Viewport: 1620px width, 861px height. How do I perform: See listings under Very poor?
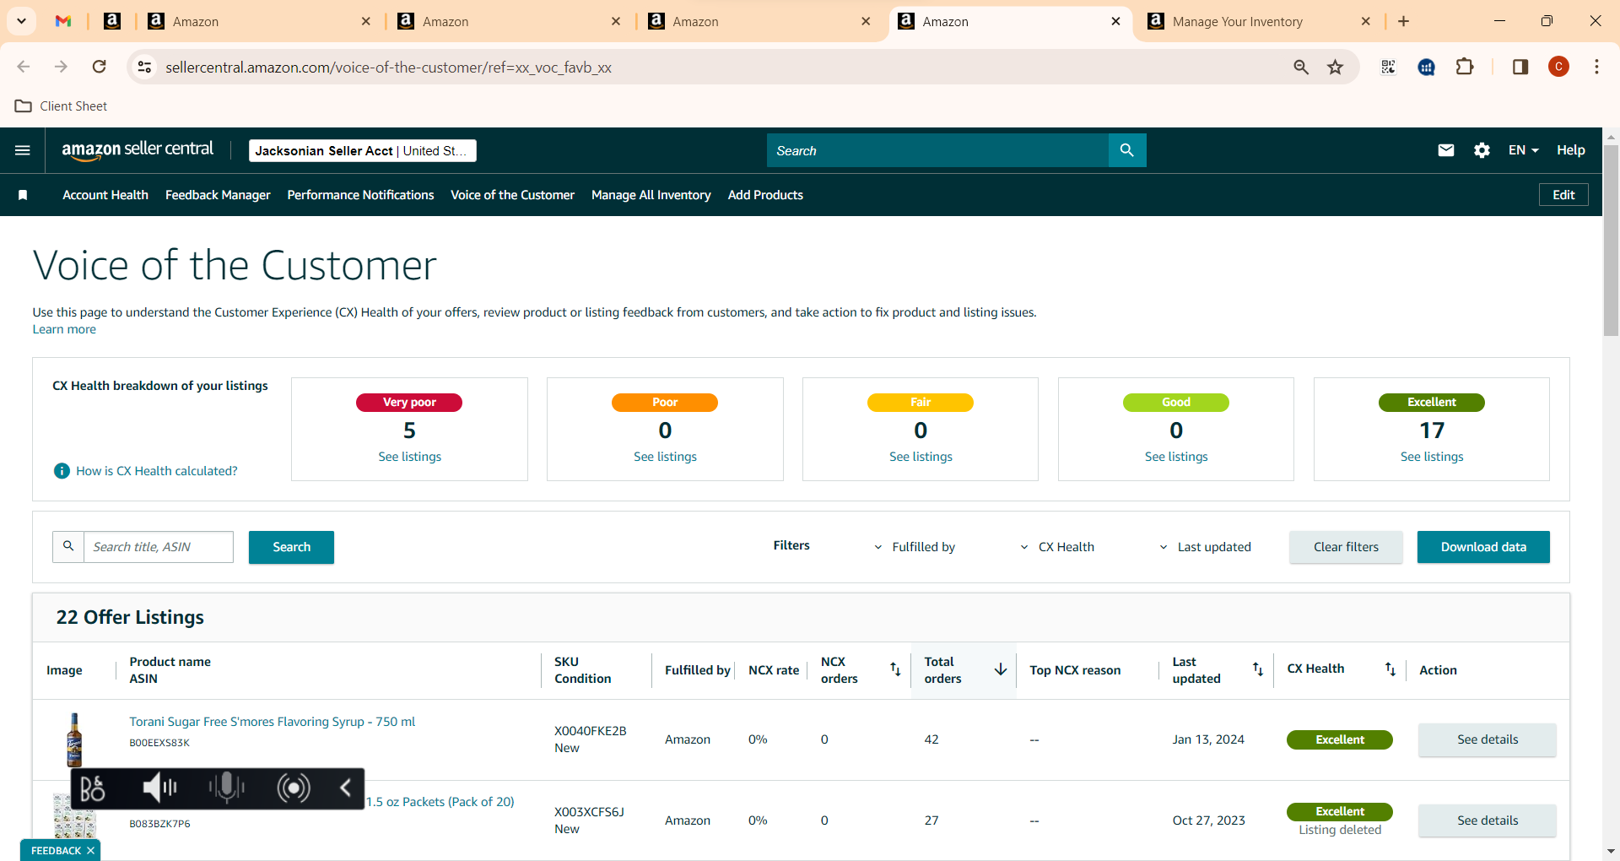coord(409,457)
